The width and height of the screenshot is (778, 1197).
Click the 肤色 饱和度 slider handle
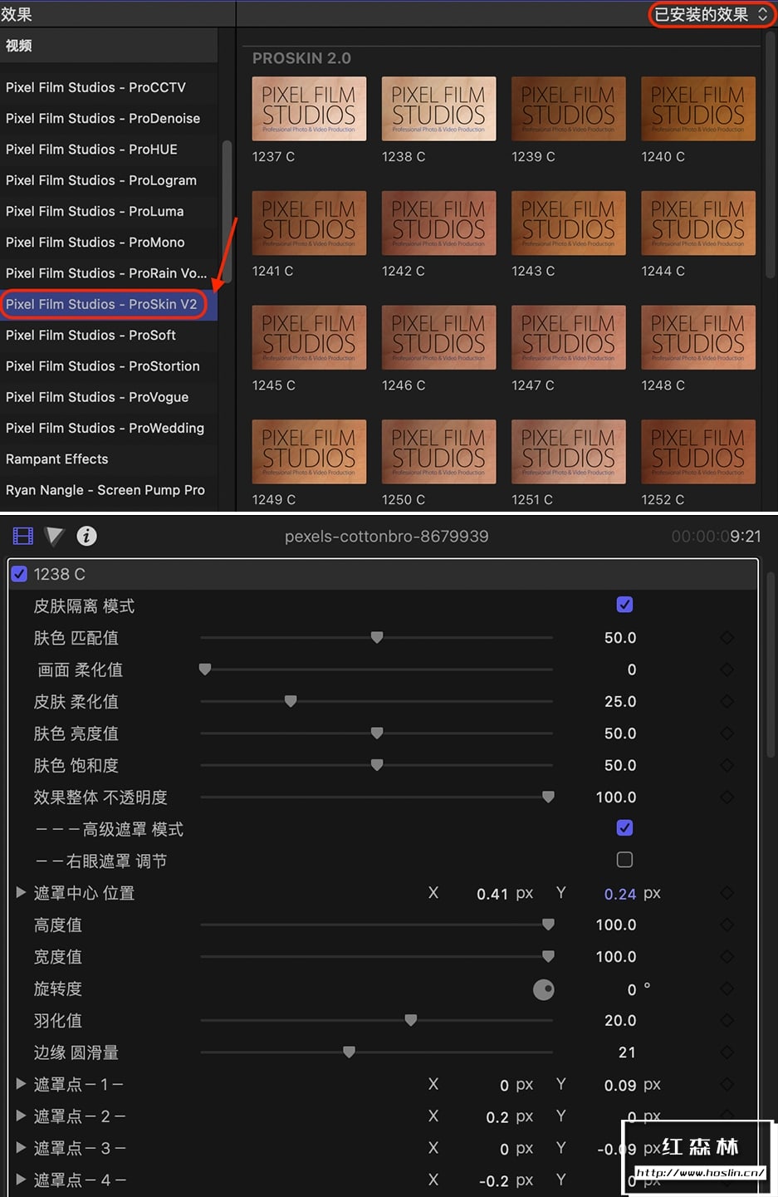(x=377, y=764)
